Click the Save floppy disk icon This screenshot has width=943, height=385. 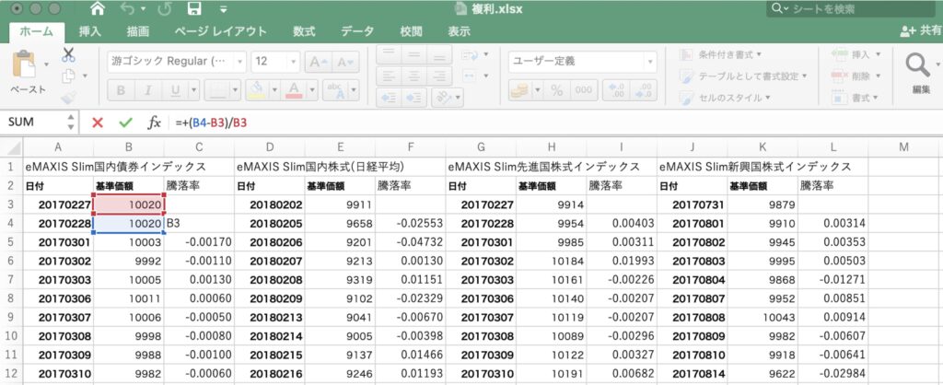(194, 9)
